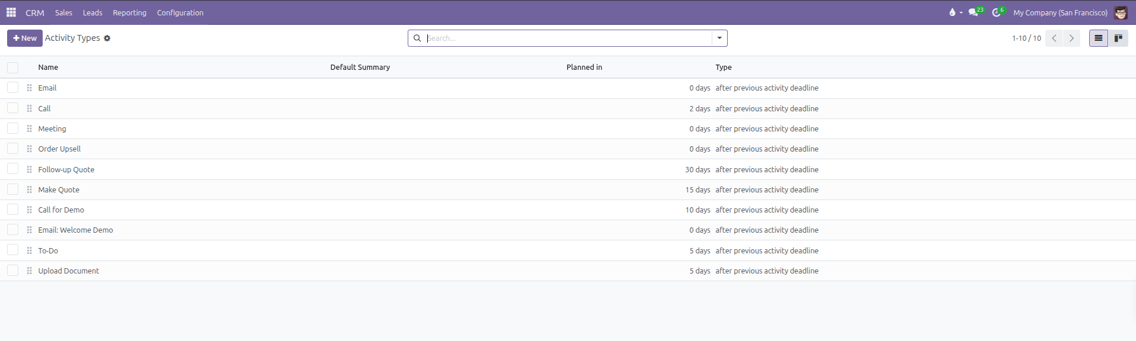Click the drag handle for Email row

point(30,88)
